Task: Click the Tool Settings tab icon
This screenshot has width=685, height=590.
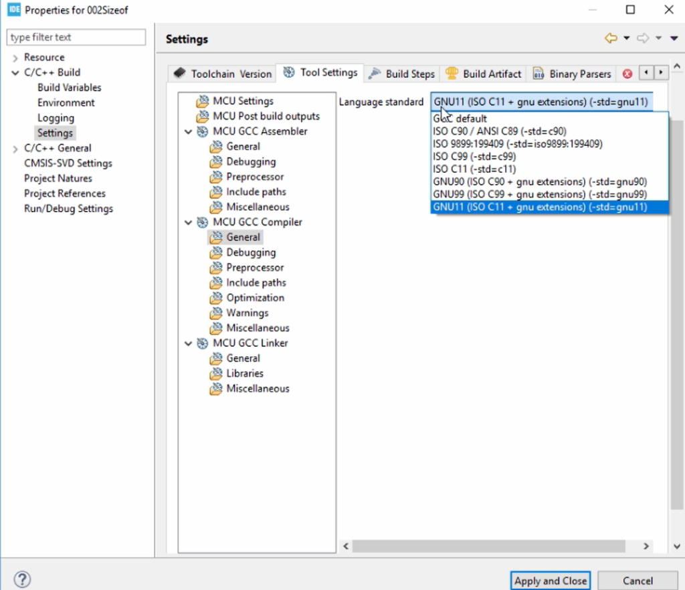Action: 289,72
